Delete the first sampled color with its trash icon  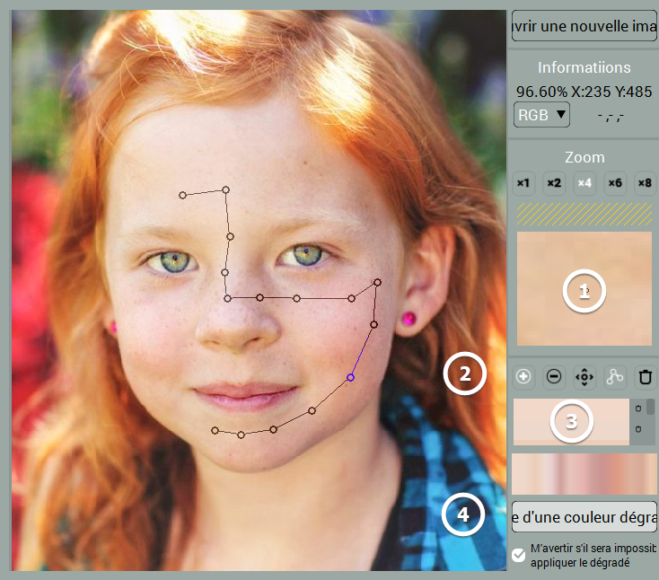(x=638, y=409)
